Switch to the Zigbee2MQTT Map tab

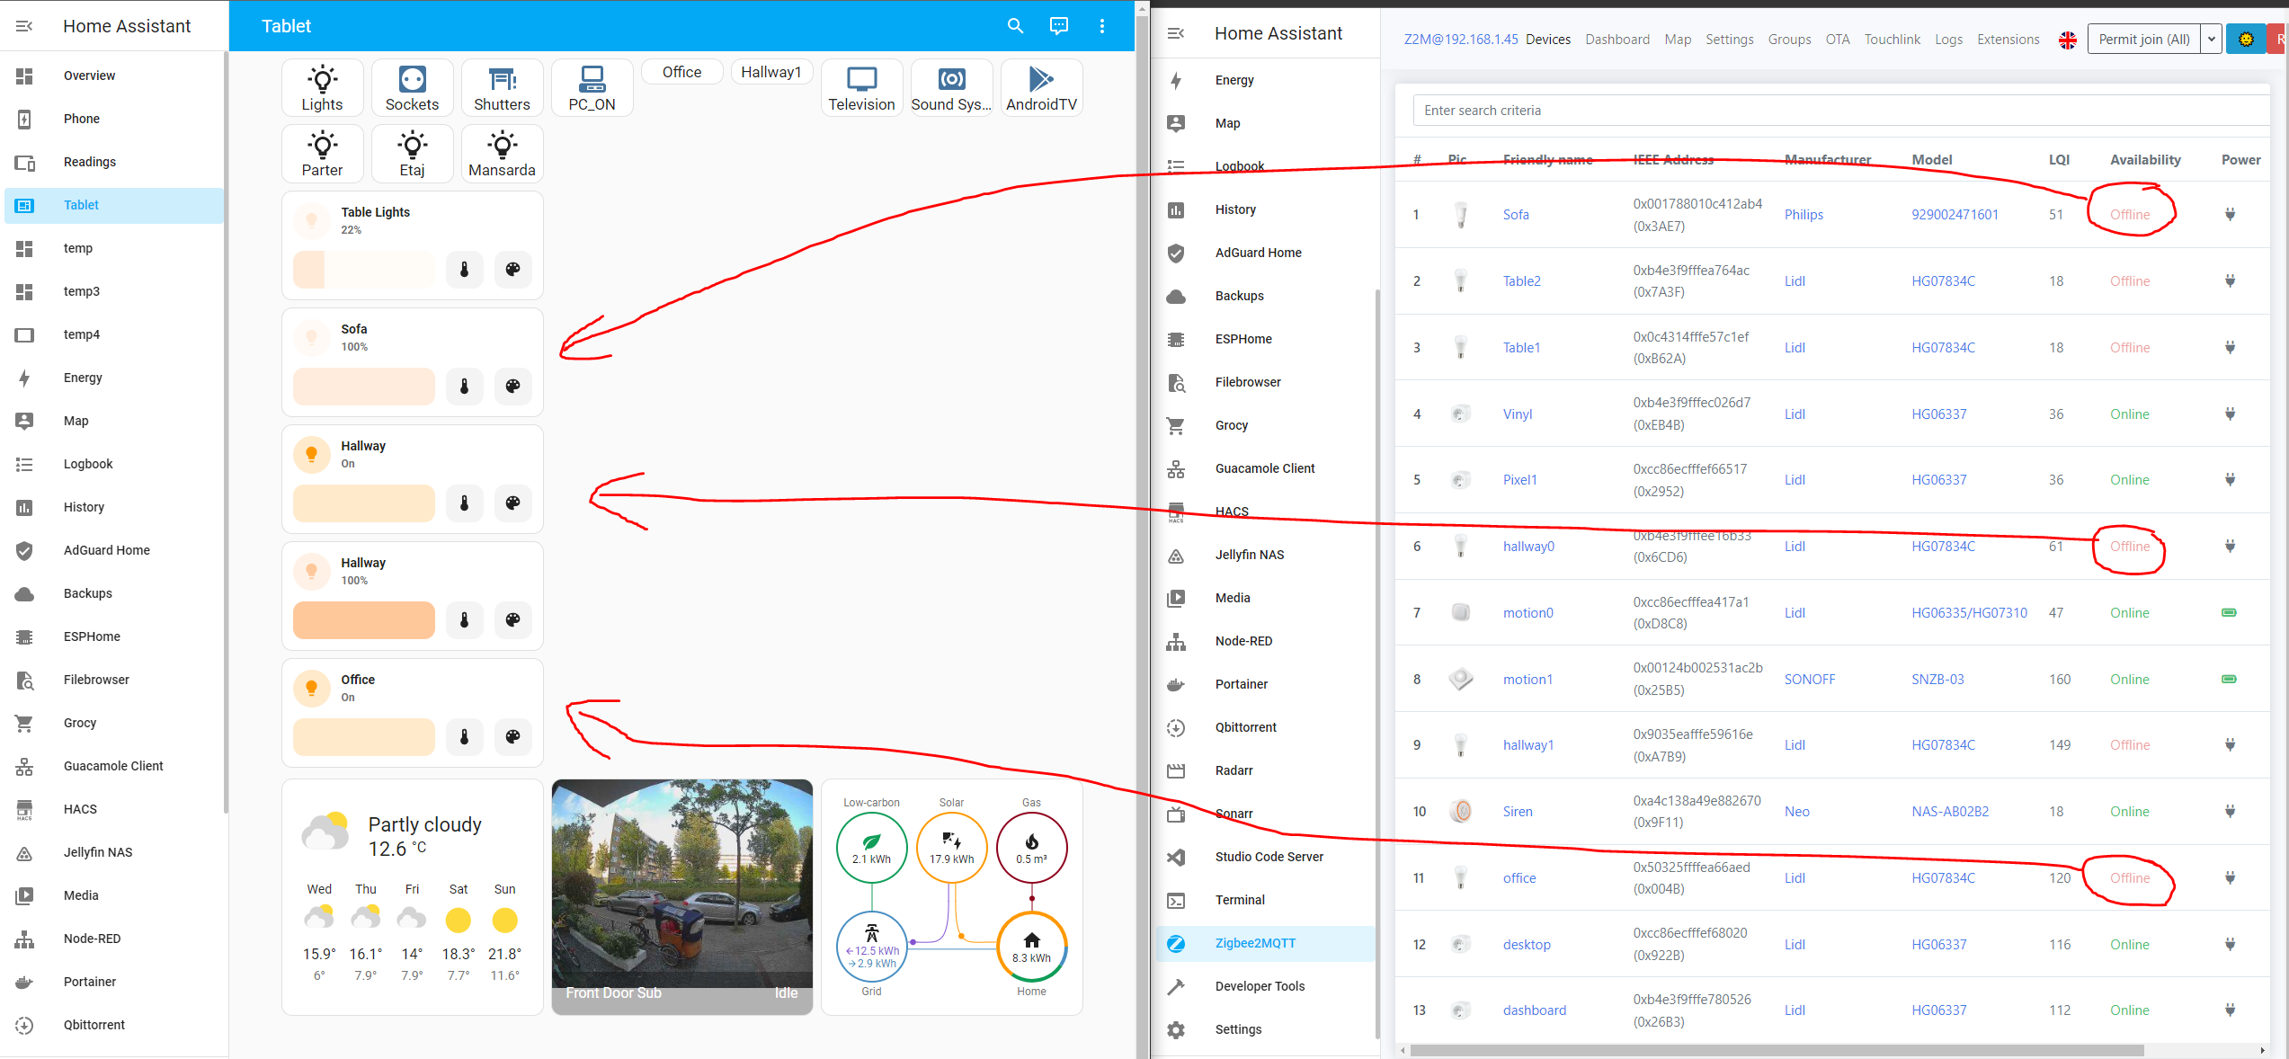(1678, 39)
